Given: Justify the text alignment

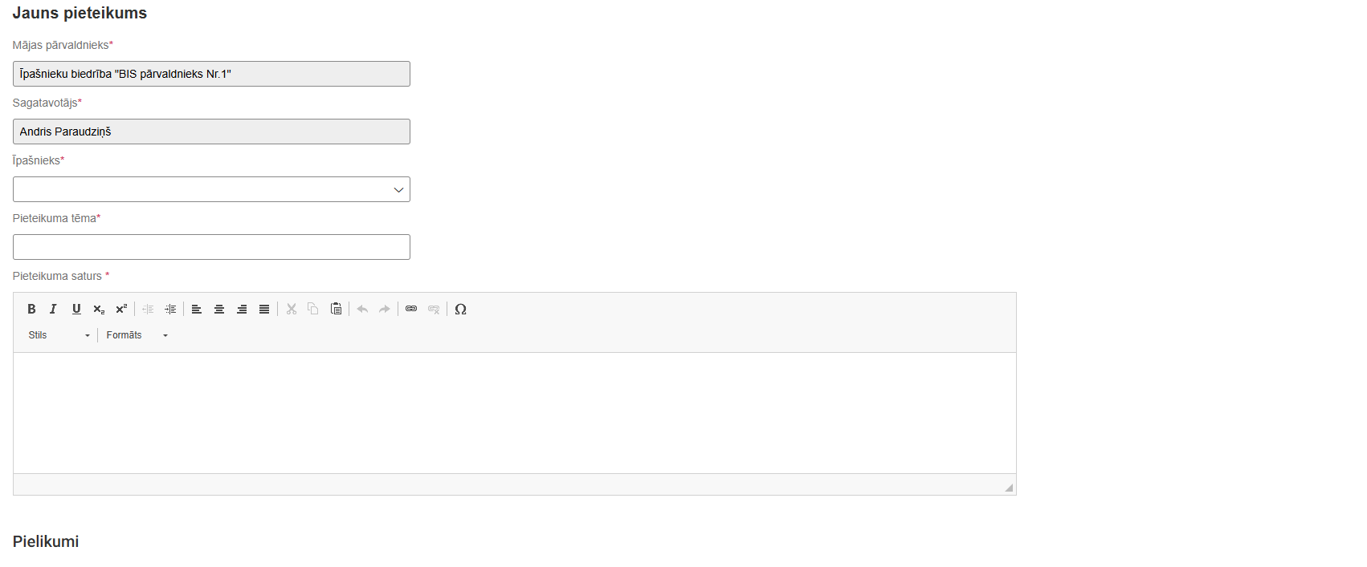Looking at the screenshot, I should 263,309.
